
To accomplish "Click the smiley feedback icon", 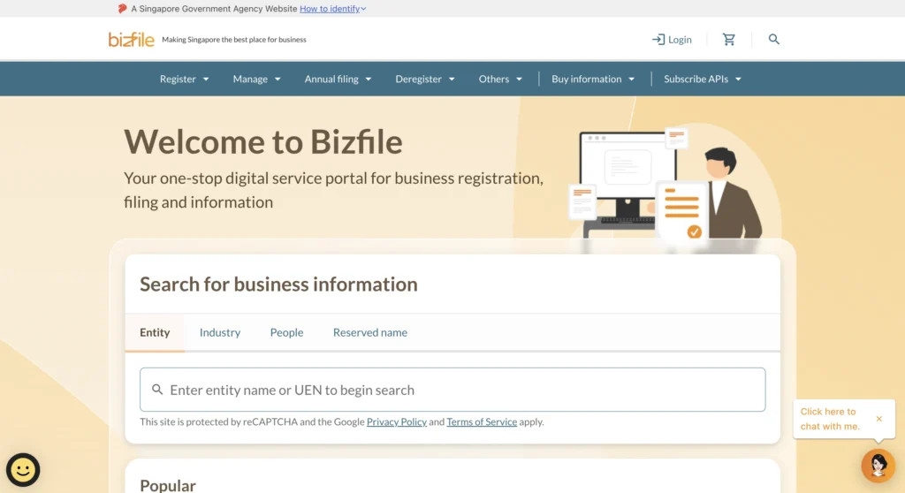I will tap(23, 470).
